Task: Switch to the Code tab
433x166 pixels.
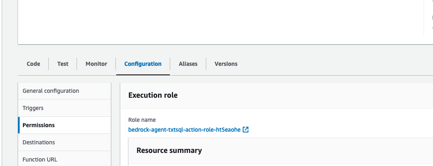Action: pyautogui.click(x=33, y=64)
